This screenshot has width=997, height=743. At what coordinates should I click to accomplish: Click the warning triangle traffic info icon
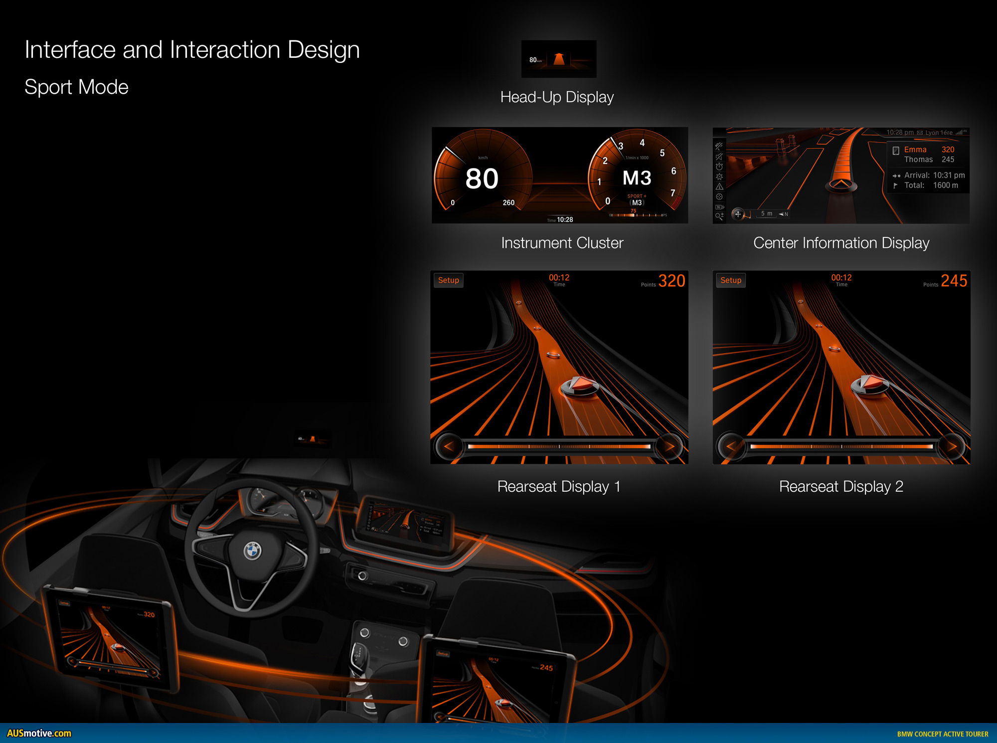[719, 186]
